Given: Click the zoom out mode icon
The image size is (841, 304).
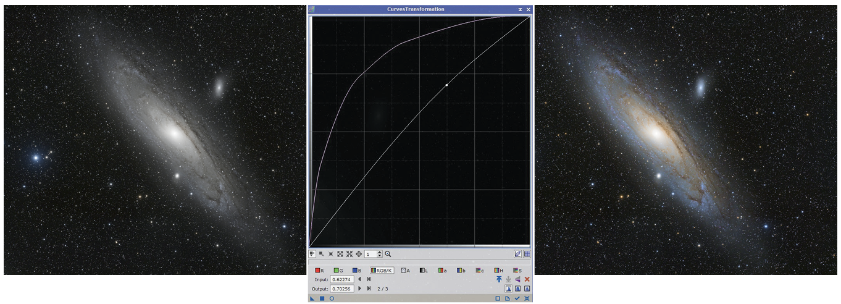Looking at the screenshot, I should tap(349, 254).
